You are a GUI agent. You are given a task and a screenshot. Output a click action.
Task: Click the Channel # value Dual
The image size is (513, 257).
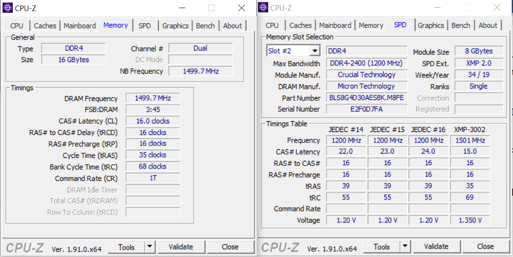coord(201,48)
